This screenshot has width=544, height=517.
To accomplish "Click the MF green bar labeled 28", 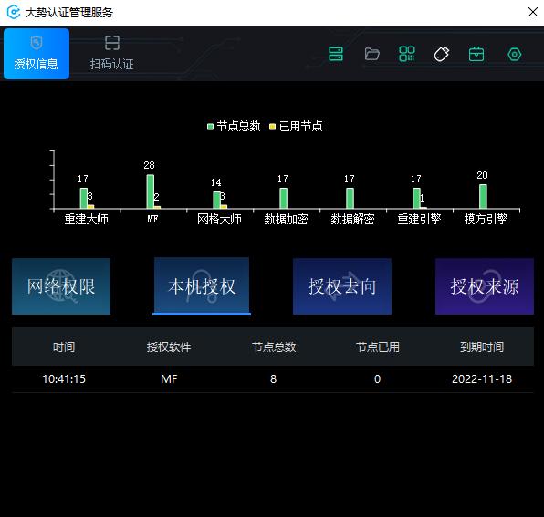I will point(151,191).
